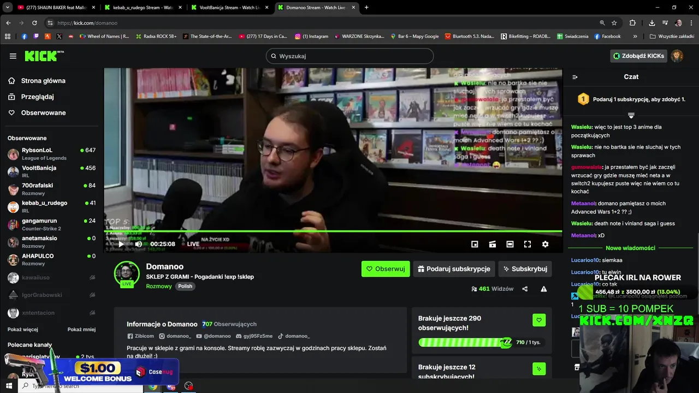This screenshot has width=699, height=393.
Task: Click Zdobądź KICKs button
Action: (638, 56)
